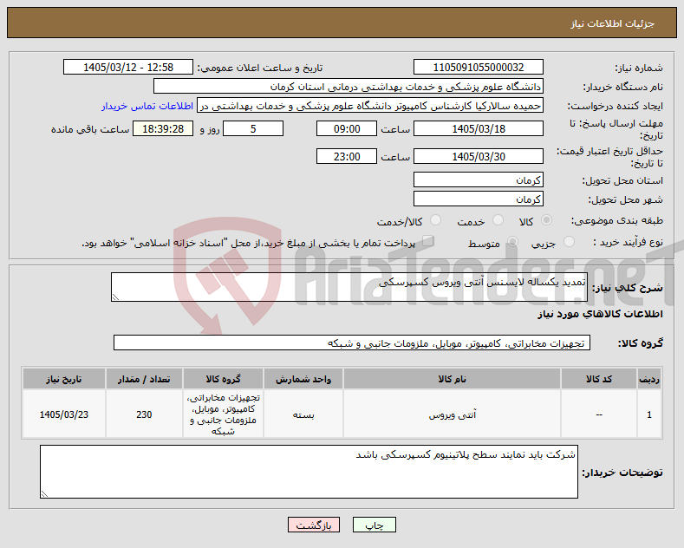Select the کالا/خدمت radio button
This screenshot has width=684, height=548.
point(435,220)
